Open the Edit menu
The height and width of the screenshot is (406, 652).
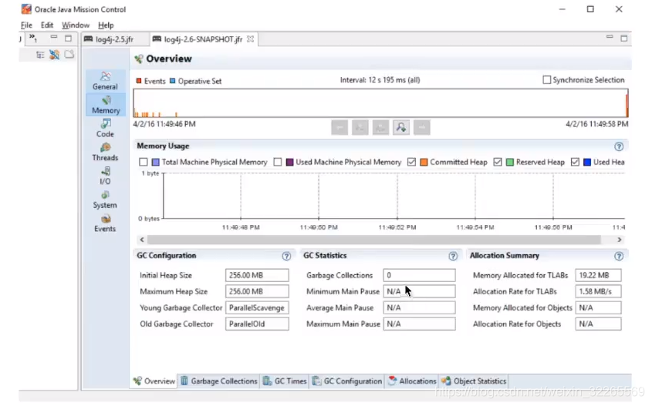click(46, 25)
